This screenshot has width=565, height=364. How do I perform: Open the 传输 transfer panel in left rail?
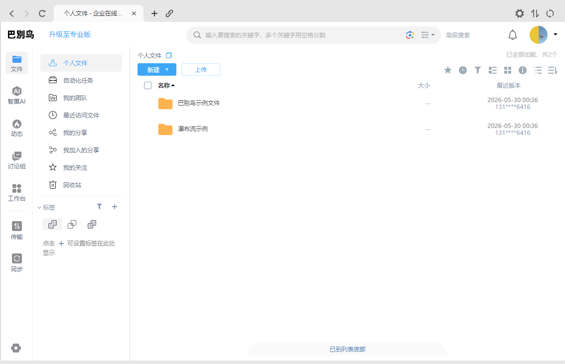pyautogui.click(x=16, y=231)
